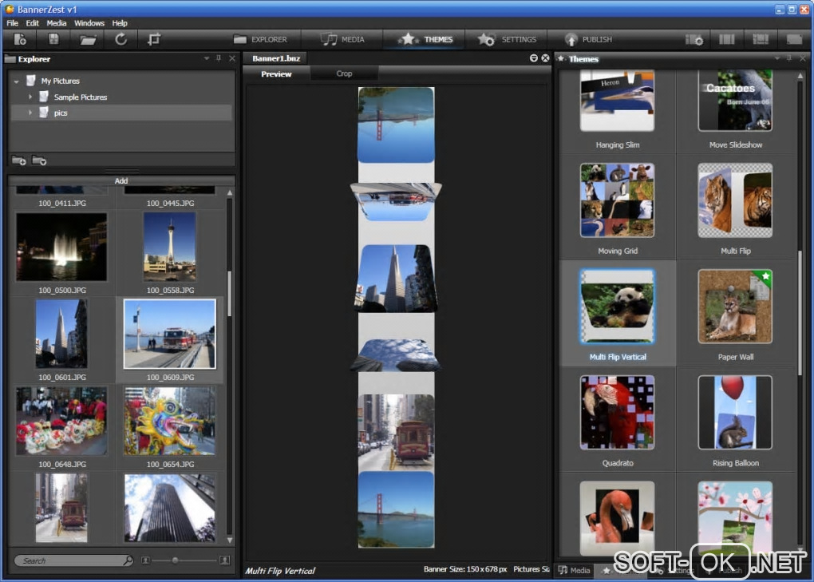Open the Publish section

(x=588, y=39)
